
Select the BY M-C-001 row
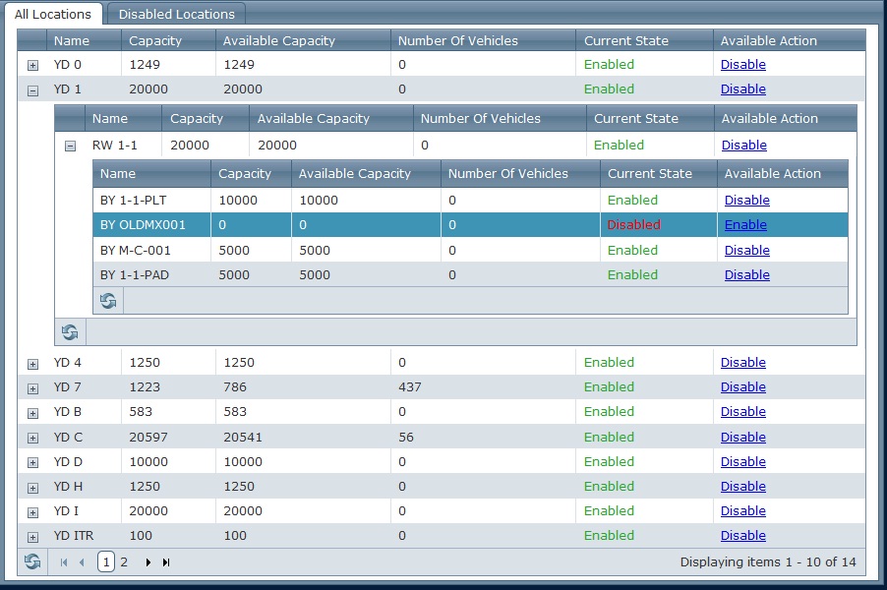[470, 250]
